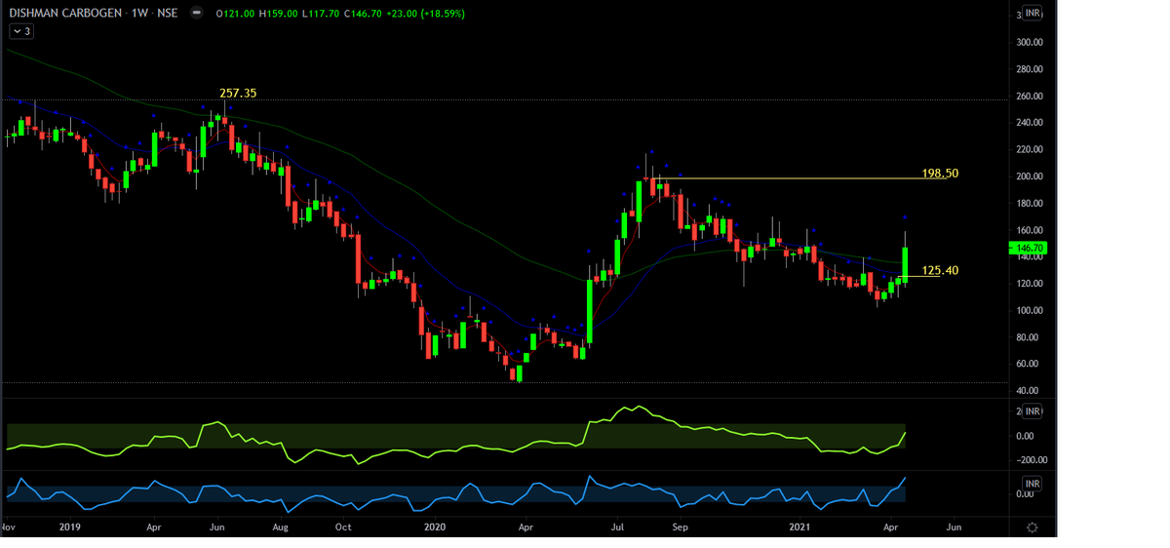Open INR currency selector on green indicator pane
Image resolution: width=1170 pixels, height=548 pixels.
tap(1032, 411)
